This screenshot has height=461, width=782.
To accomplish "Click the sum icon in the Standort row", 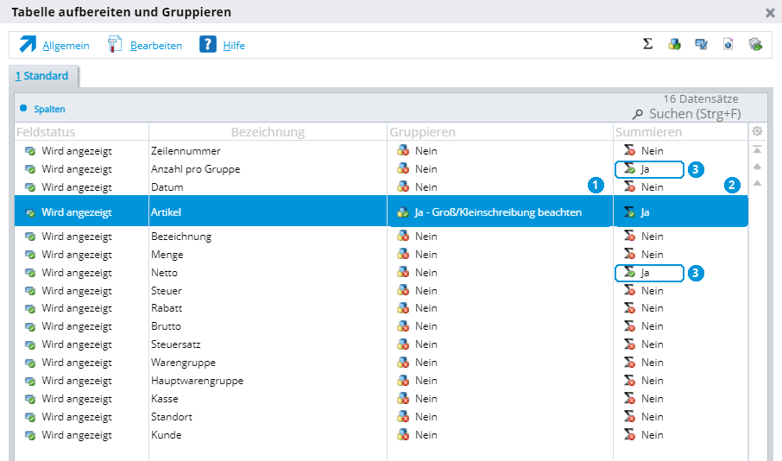I will pos(629,416).
